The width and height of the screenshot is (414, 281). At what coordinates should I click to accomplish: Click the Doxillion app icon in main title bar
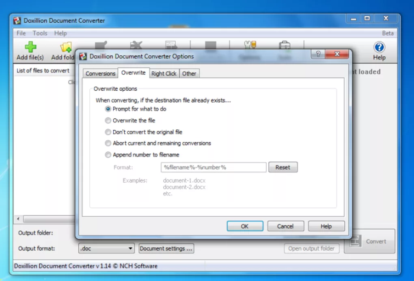(x=17, y=21)
